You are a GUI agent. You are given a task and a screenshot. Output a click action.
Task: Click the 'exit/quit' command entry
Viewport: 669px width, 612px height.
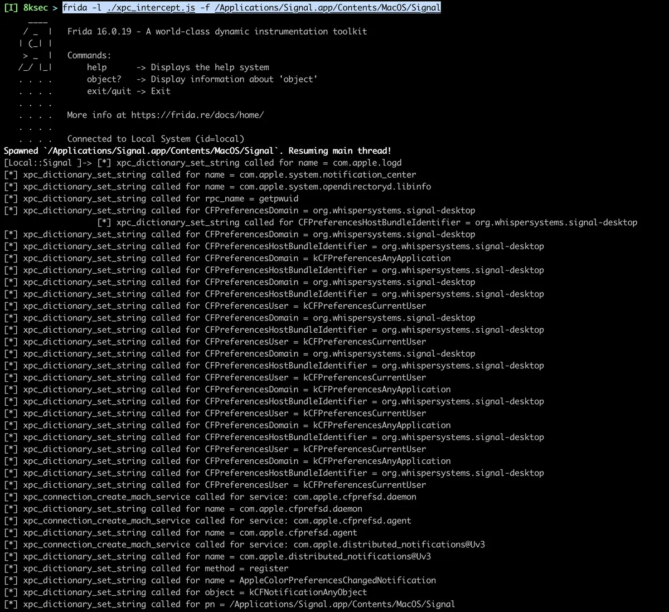pyautogui.click(x=109, y=91)
